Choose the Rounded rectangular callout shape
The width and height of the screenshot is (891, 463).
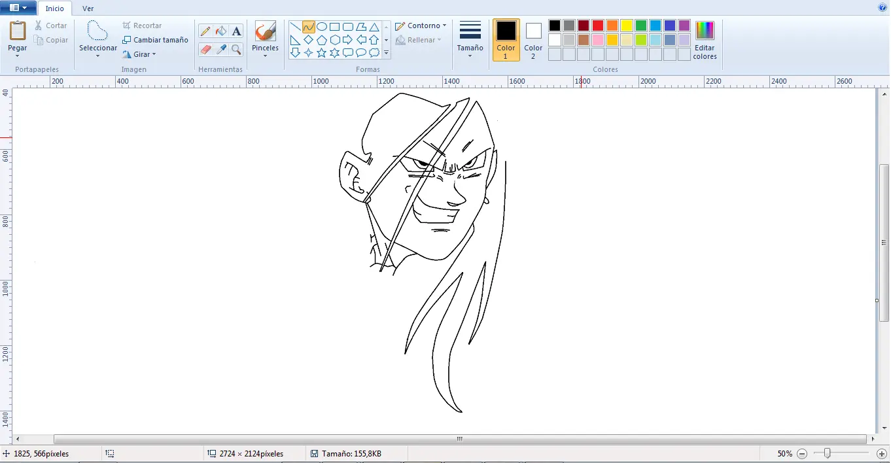pyautogui.click(x=348, y=53)
